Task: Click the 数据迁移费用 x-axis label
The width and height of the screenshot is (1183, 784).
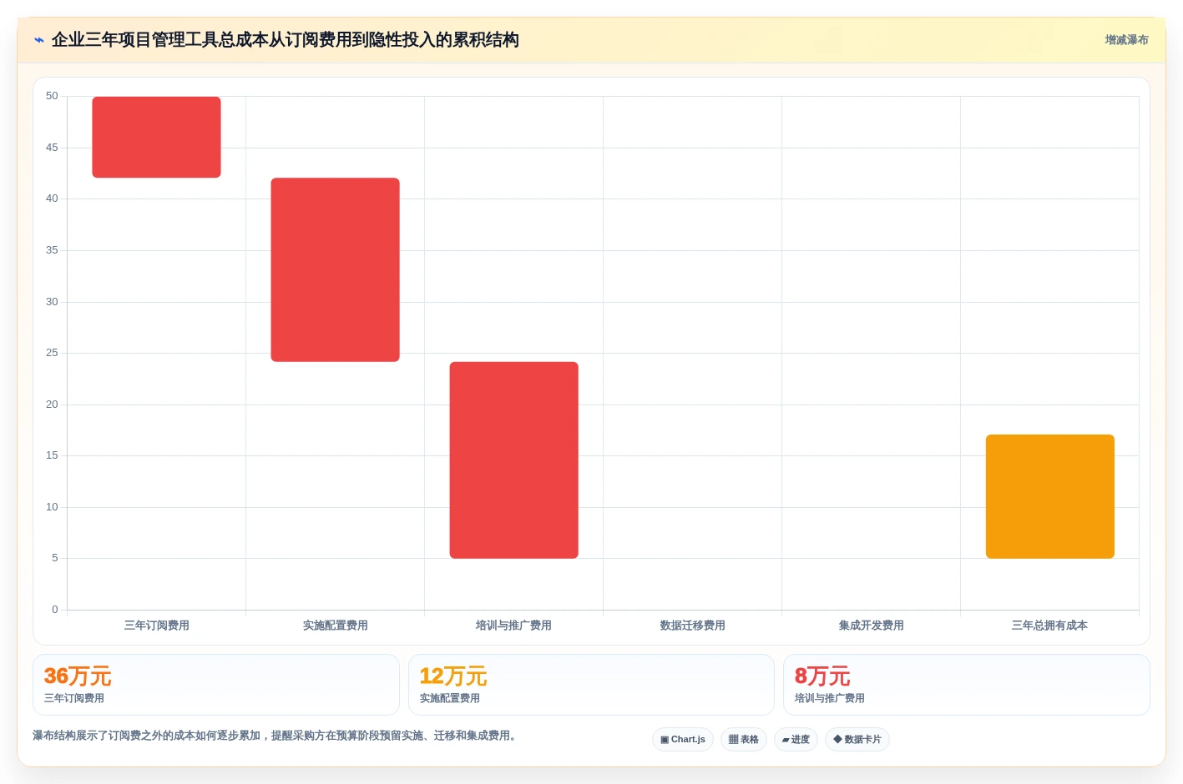Action: click(692, 626)
